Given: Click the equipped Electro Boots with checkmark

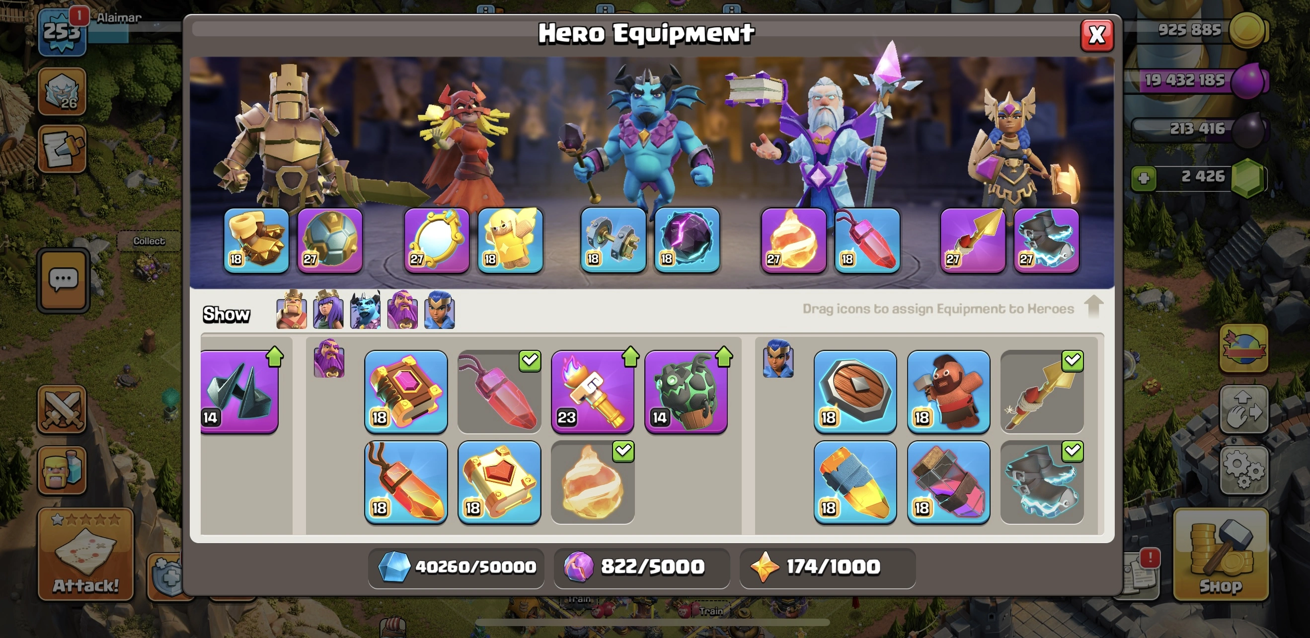Looking at the screenshot, I should 1042,482.
